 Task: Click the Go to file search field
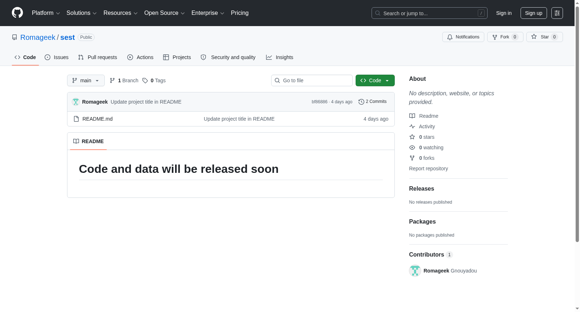(x=312, y=80)
